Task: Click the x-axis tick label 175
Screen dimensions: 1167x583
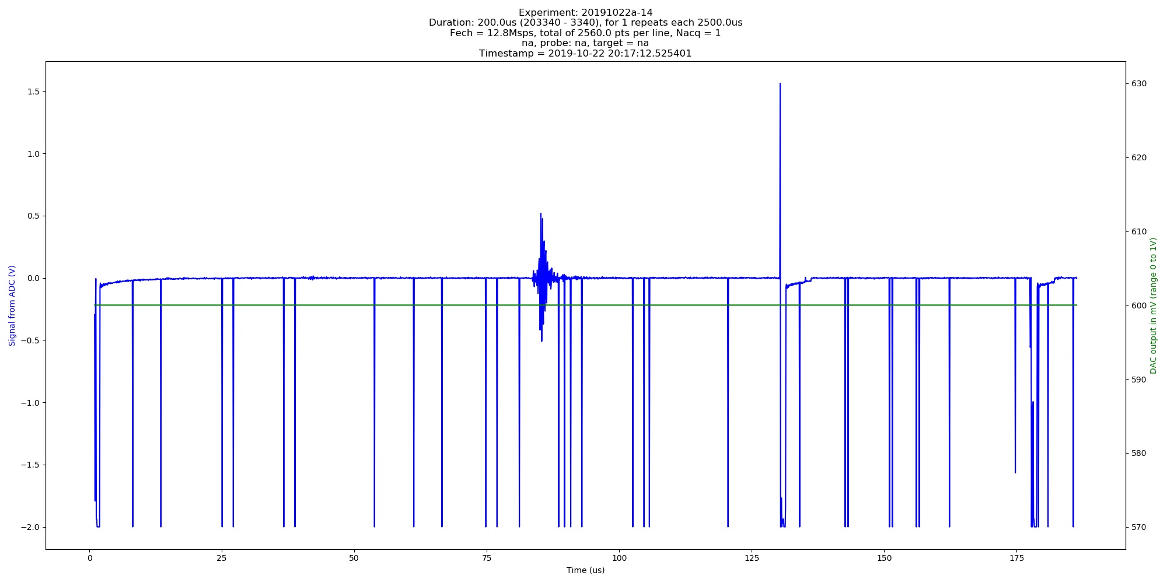Action: tap(1016, 558)
